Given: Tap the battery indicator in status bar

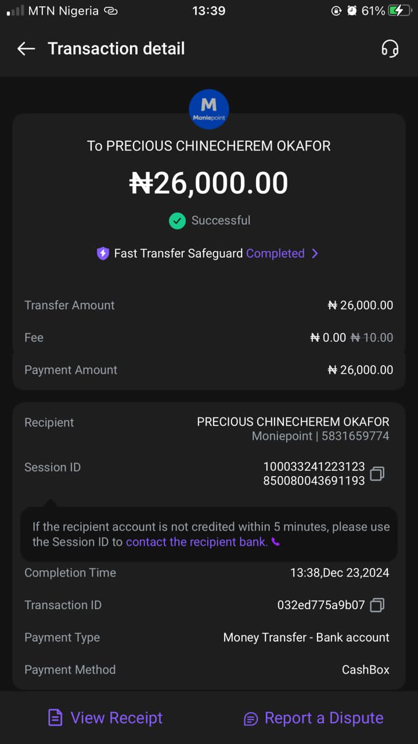Looking at the screenshot, I should pyautogui.click(x=400, y=11).
